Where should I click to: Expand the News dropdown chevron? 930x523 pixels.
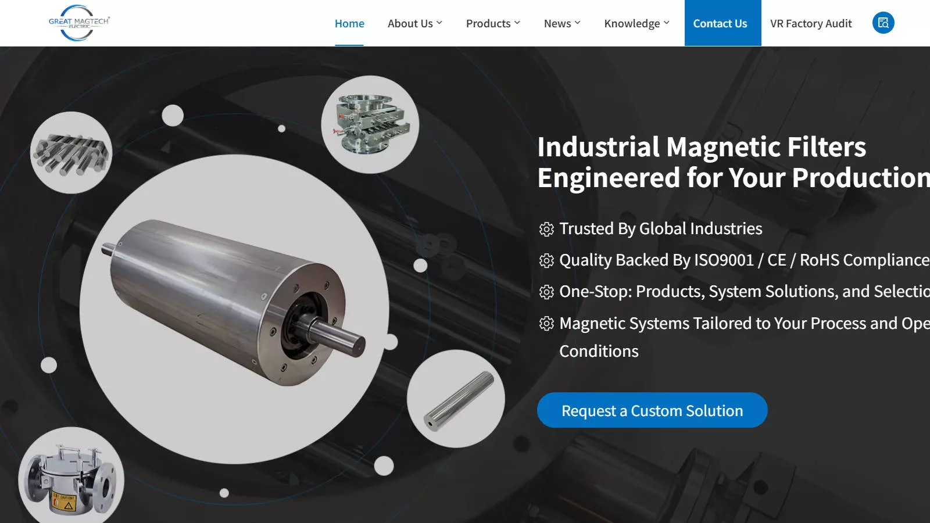pyautogui.click(x=577, y=23)
